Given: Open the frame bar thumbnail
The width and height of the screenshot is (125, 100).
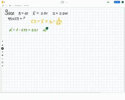Looking at the screenshot, I should pyautogui.click(x=63, y=2).
